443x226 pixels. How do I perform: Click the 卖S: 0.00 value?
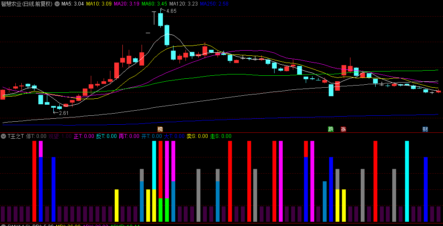pyautogui.click(x=197, y=136)
